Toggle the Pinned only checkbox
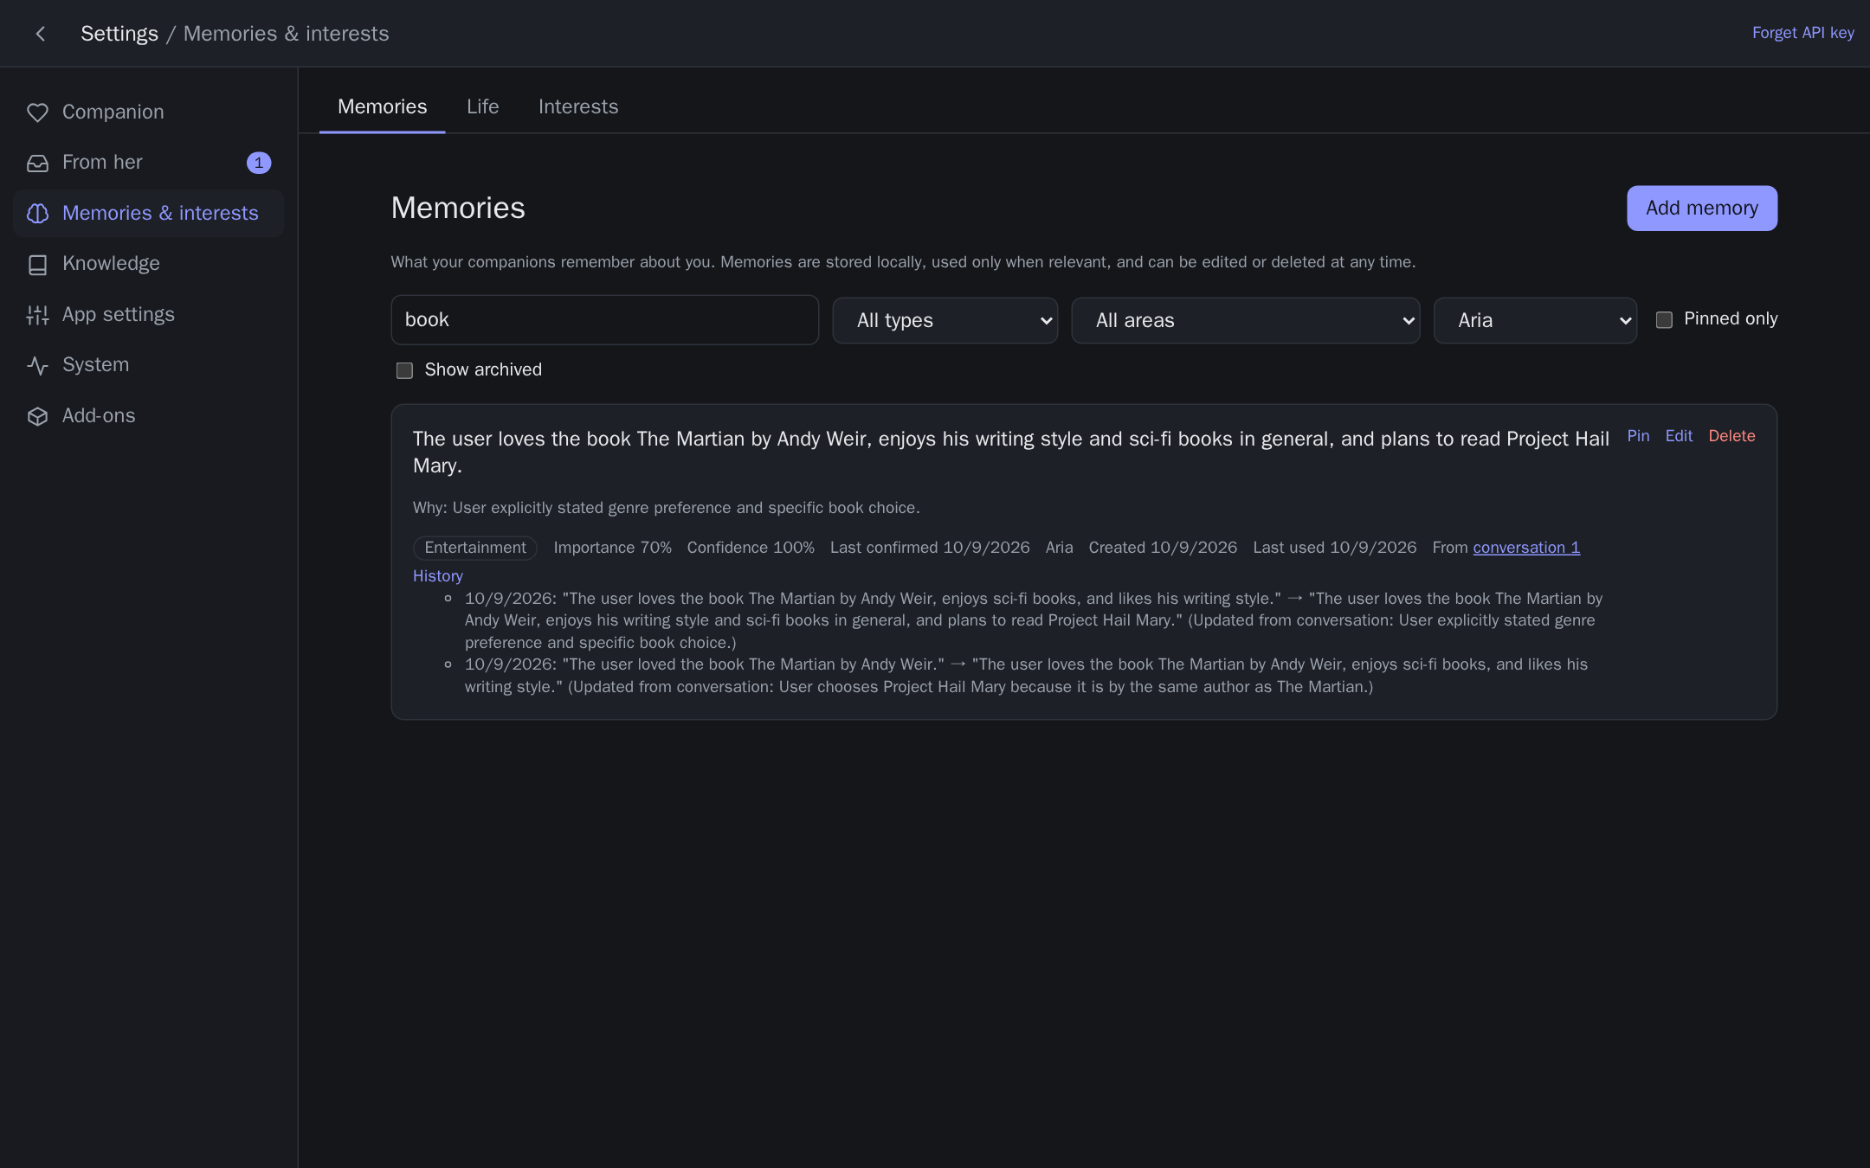 (x=1664, y=320)
